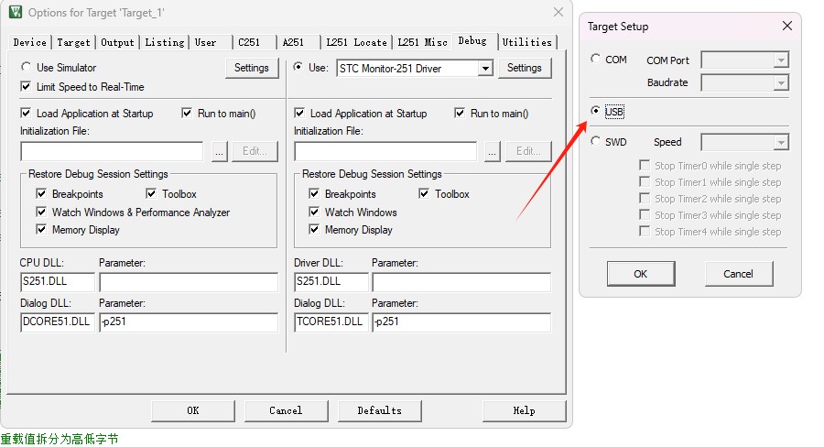Click the driver Initialization File field
The image size is (824, 447).
tap(385, 151)
